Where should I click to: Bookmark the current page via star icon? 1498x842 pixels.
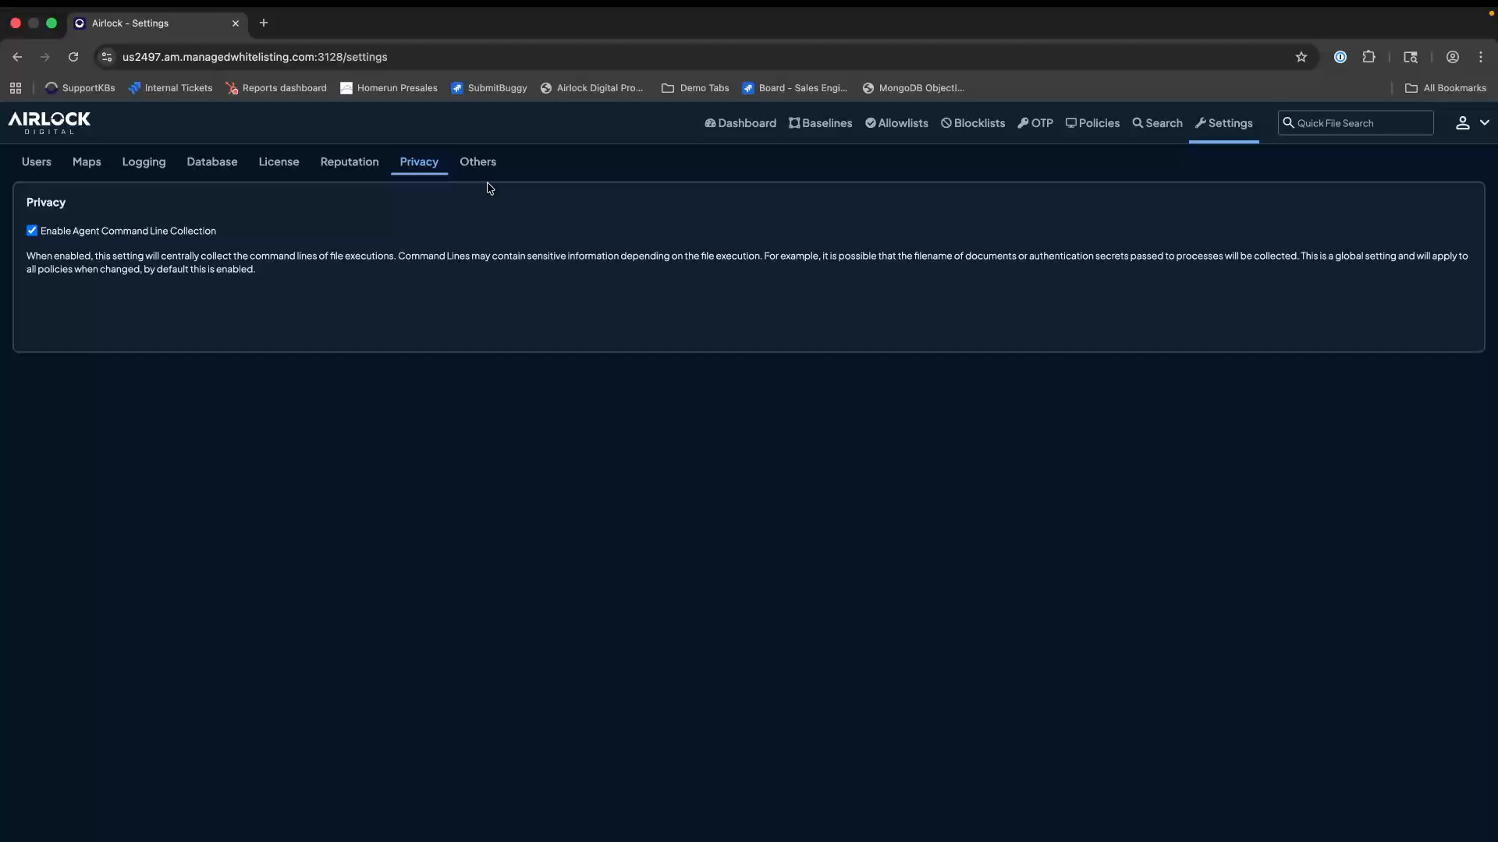coord(1302,57)
